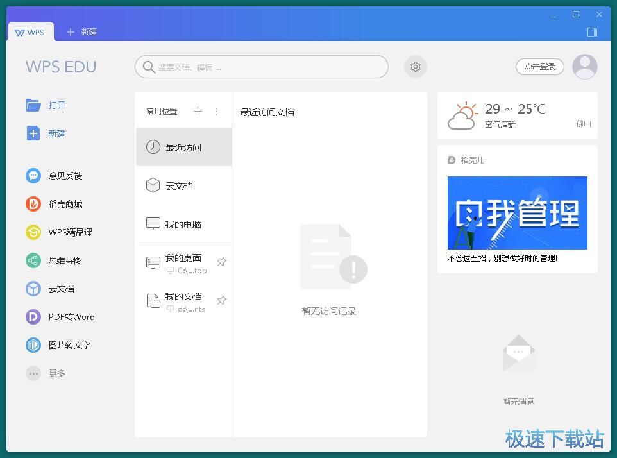
Task: Open the three-dot menu beside 常用位置
Action: (216, 112)
